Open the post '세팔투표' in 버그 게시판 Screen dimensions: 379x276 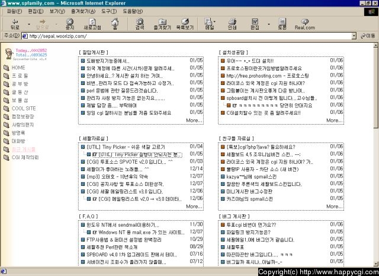click(235, 247)
